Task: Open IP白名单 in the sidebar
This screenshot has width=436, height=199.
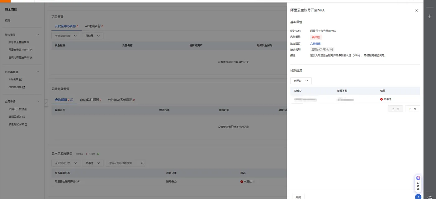Action: pos(13,79)
